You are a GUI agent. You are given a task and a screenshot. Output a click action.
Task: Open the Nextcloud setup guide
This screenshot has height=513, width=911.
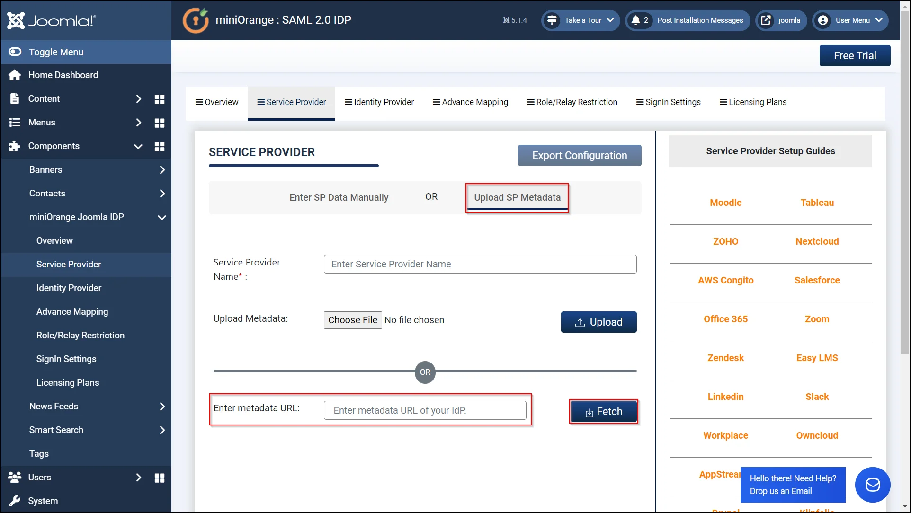(x=817, y=241)
